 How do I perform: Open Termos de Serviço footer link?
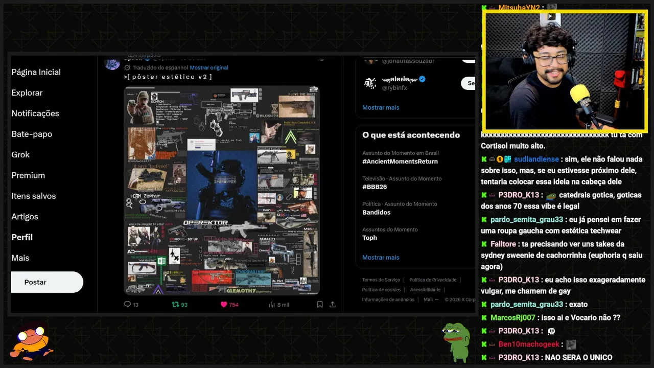pos(381,280)
